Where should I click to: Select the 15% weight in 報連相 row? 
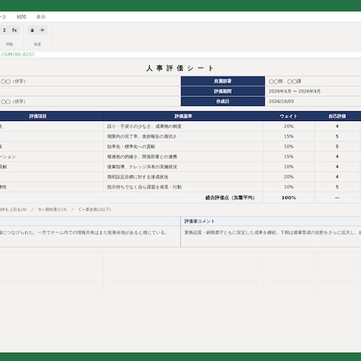(289, 156)
